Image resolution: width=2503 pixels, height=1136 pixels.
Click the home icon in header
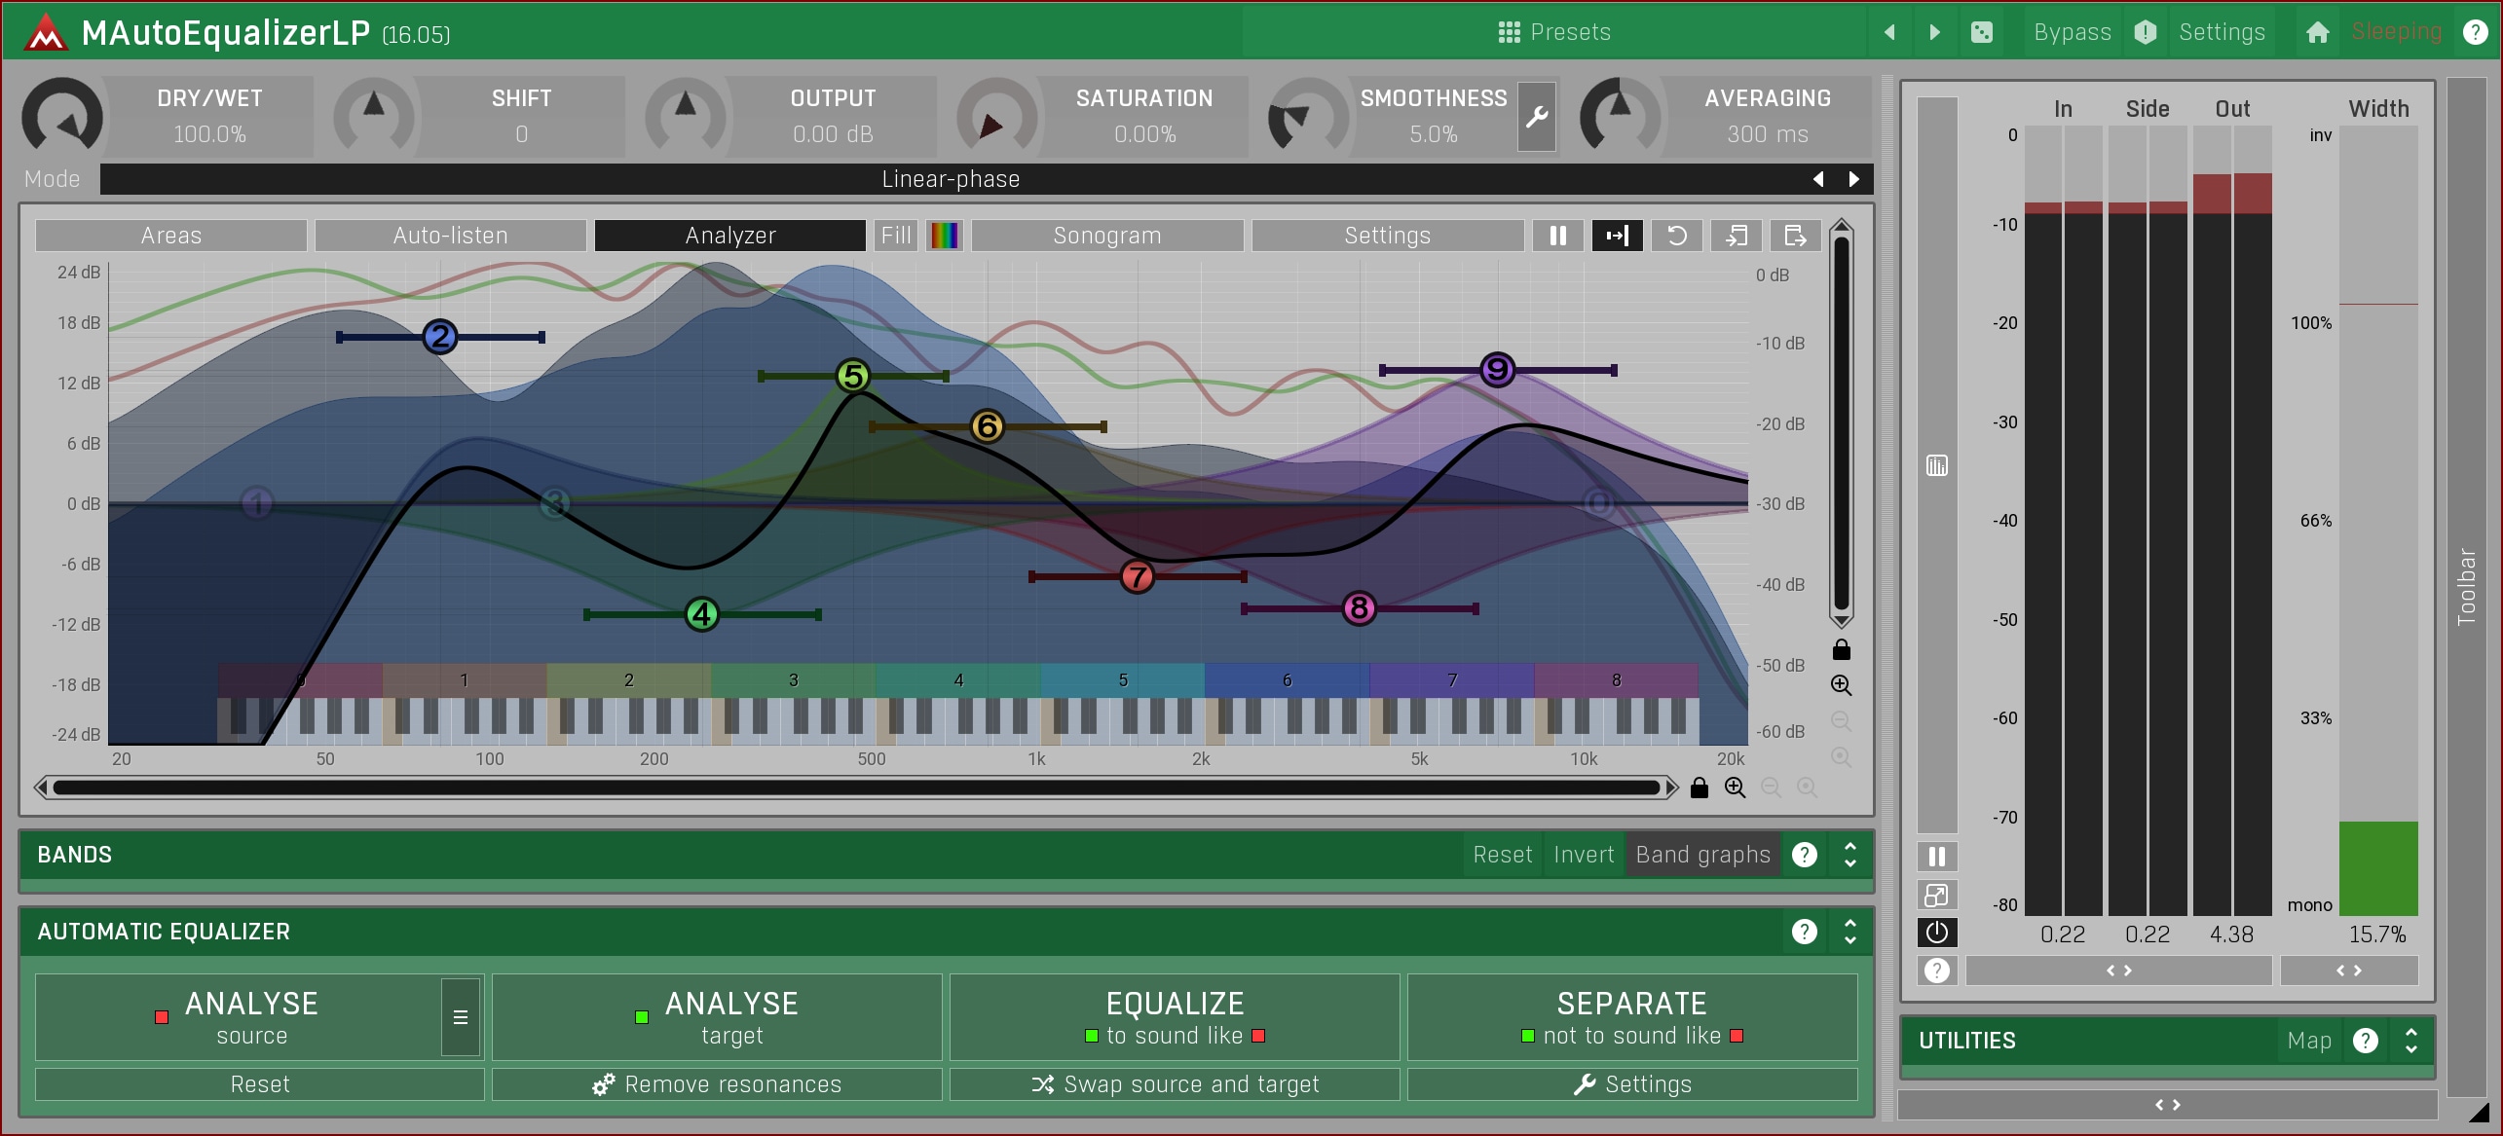(2318, 32)
